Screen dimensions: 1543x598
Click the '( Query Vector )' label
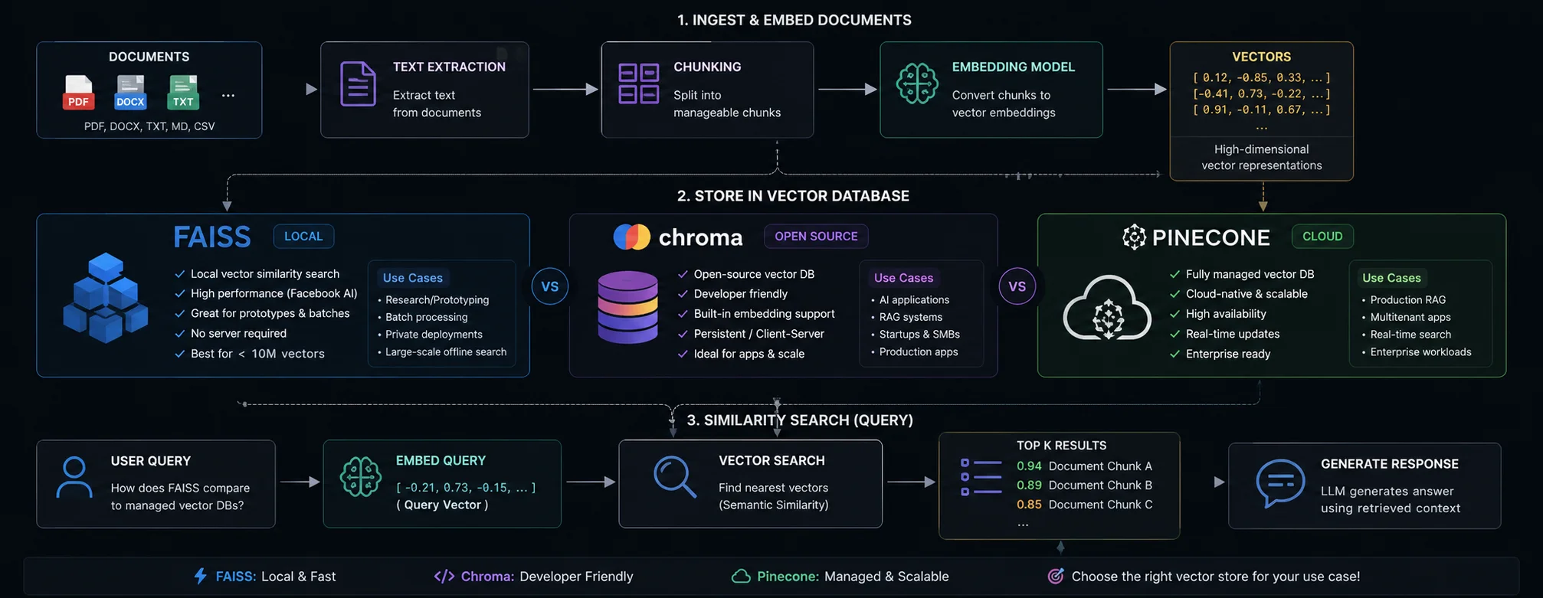pyautogui.click(x=442, y=505)
